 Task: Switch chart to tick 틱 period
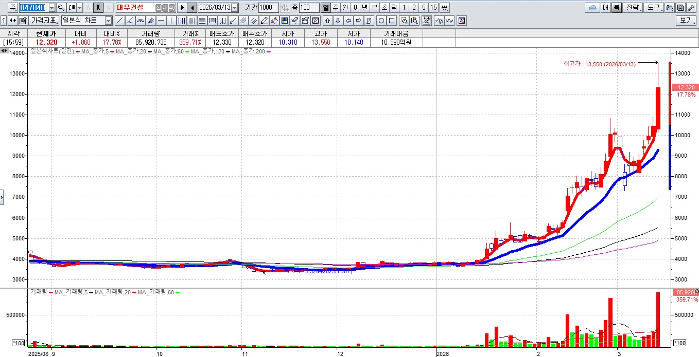[x=394, y=8]
